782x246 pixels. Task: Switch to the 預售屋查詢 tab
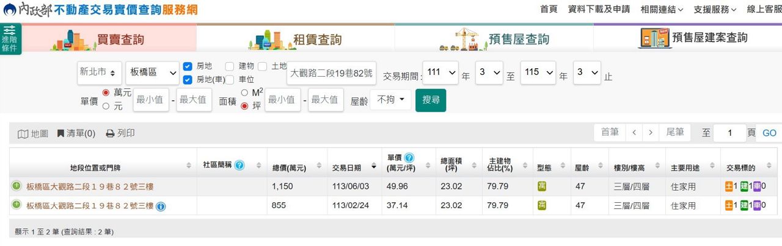point(494,40)
